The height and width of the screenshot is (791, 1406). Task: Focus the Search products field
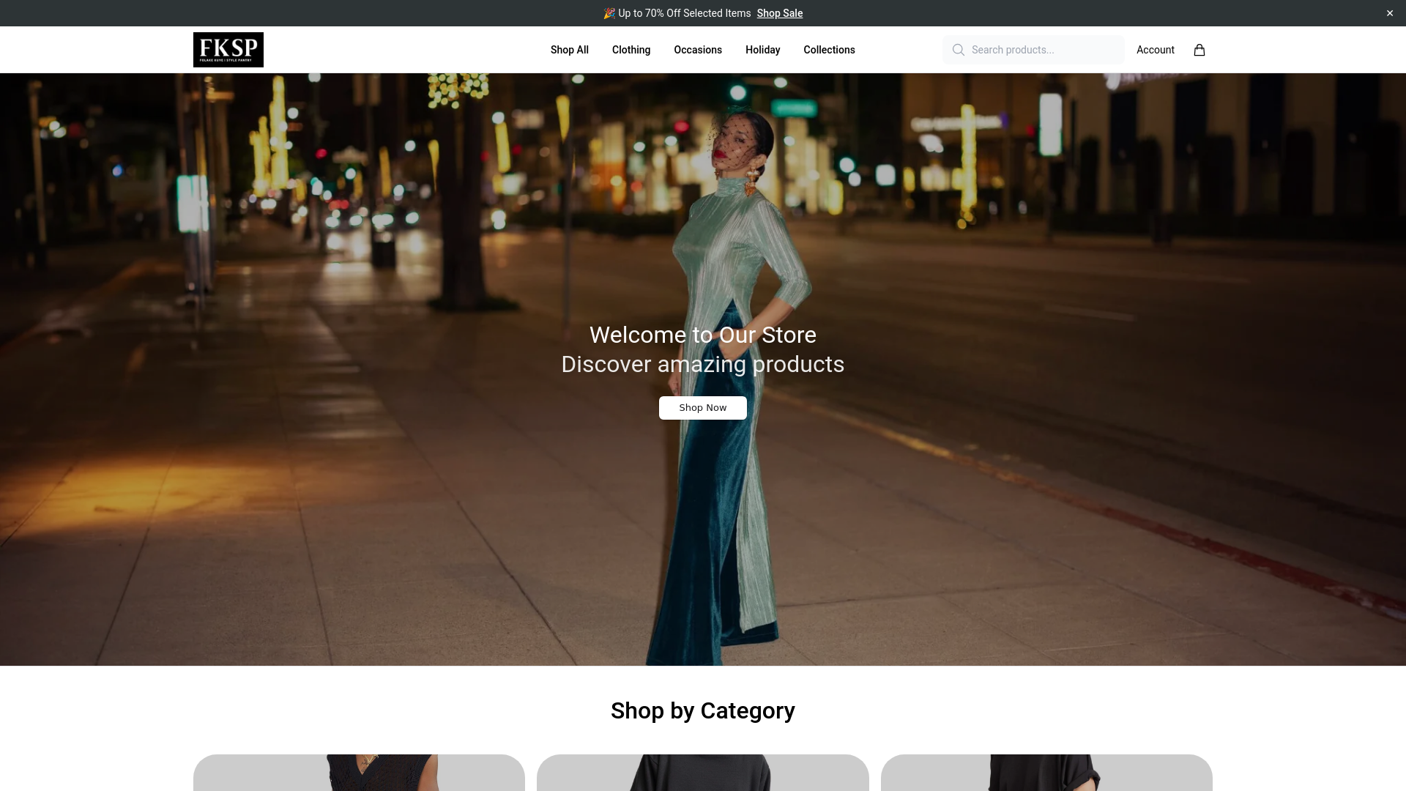(1034, 50)
